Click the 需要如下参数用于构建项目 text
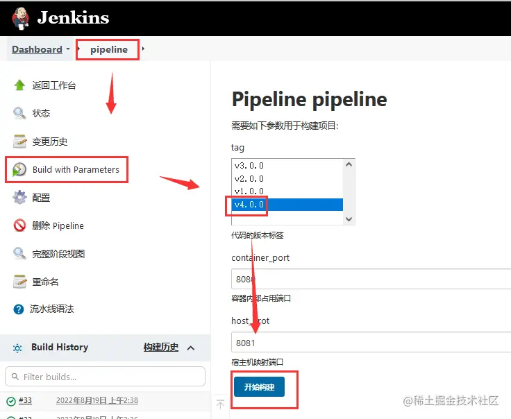This screenshot has width=511, height=419. pyautogui.click(x=285, y=126)
